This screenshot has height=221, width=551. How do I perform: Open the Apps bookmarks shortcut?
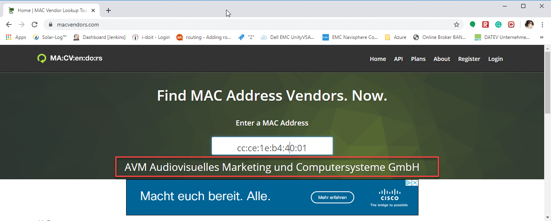pos(16,37)
